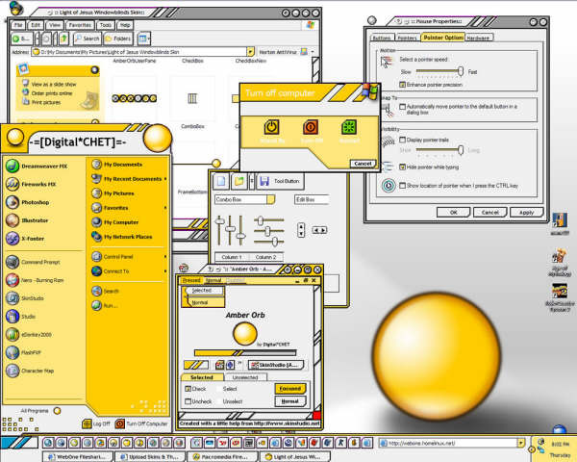This screenshot has width=577, height=462.
Task: Choose the Unselect radio option
Action: point(219,401)
